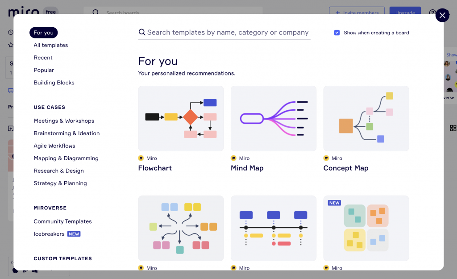The width and height of the screenshot is (457, 279).
Task: Choose the NEW sticky-notes grid template thumbnail
Action: point(366,228)
